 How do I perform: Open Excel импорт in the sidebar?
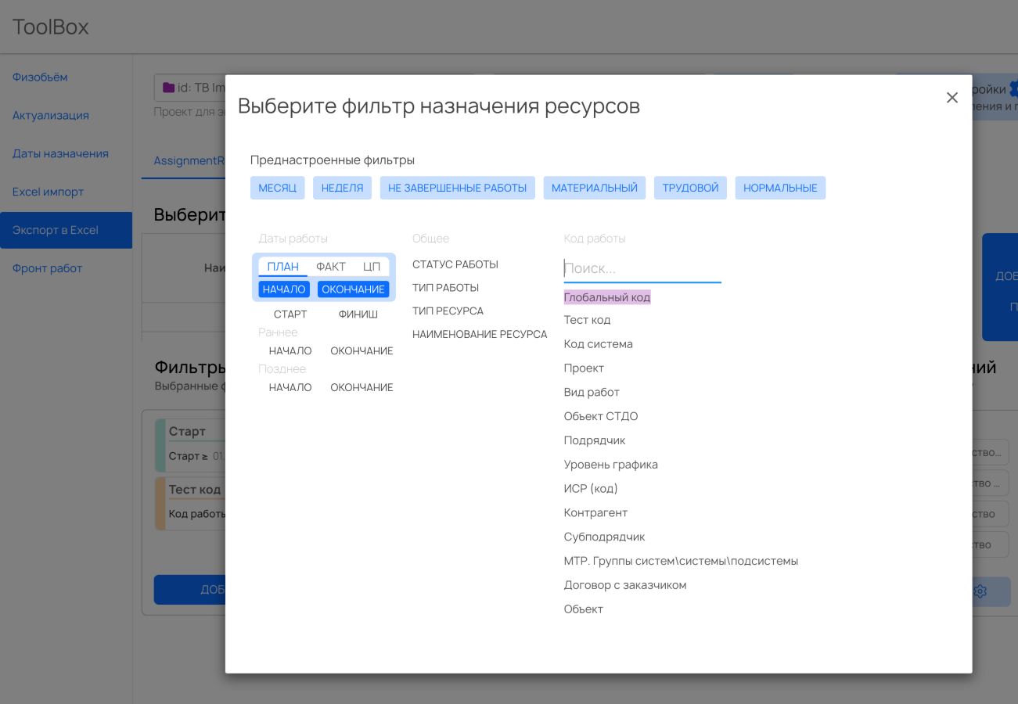coord(48,192)
